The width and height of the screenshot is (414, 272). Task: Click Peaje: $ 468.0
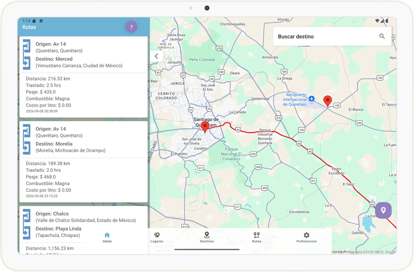(40, 177)
